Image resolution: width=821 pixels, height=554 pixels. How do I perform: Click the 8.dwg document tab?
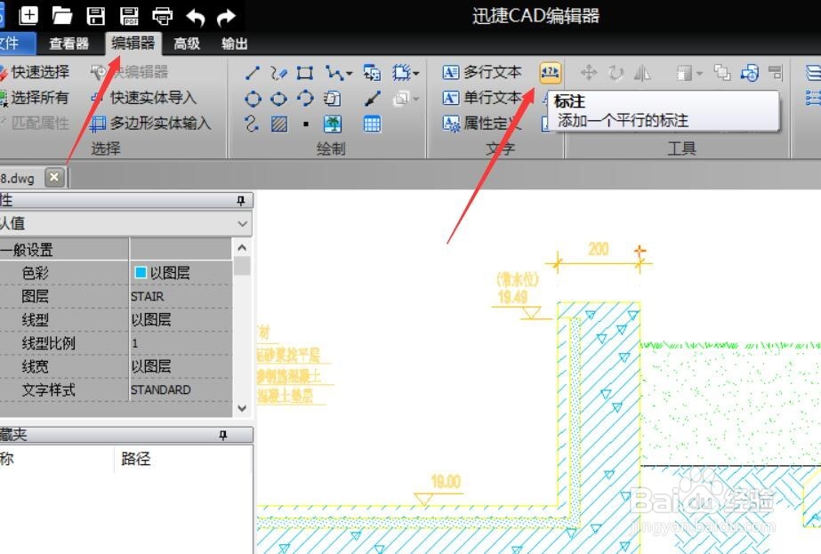point(18,178)
